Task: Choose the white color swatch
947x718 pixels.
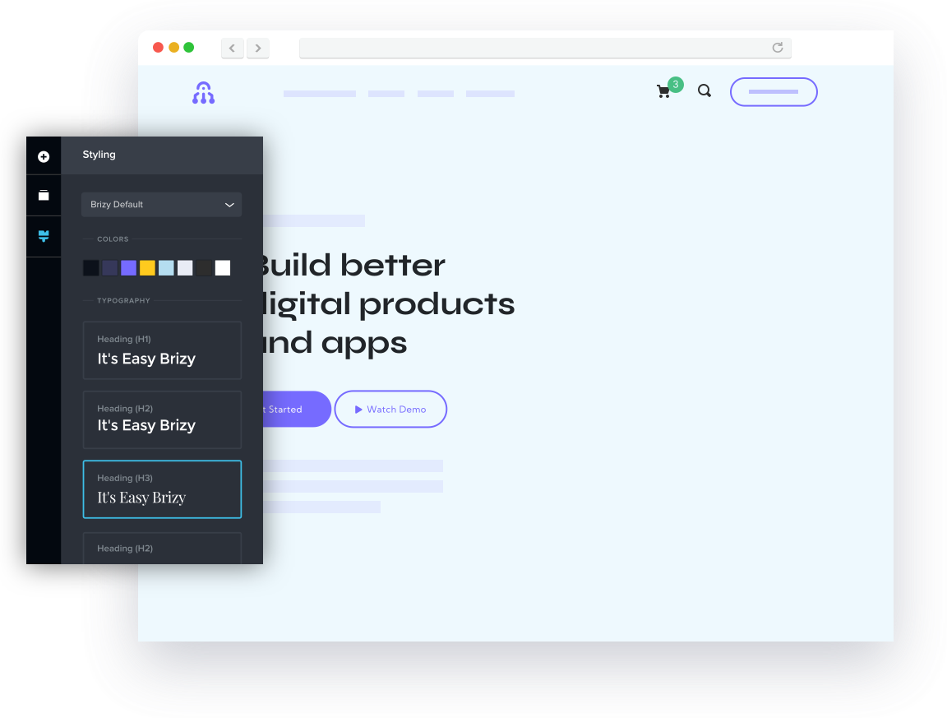Action: click(223, 268)
